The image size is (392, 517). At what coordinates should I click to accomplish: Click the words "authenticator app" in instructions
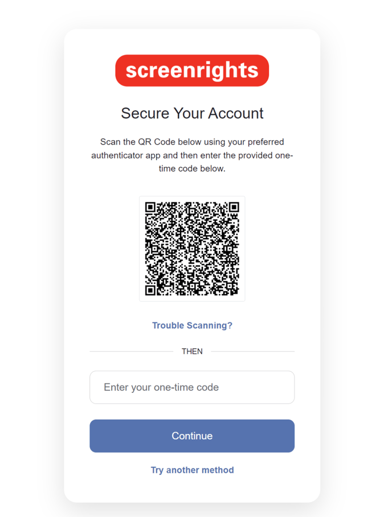(126, 155)
